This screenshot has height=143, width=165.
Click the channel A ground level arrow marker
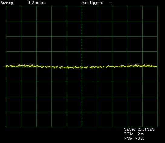pos(5,67)
